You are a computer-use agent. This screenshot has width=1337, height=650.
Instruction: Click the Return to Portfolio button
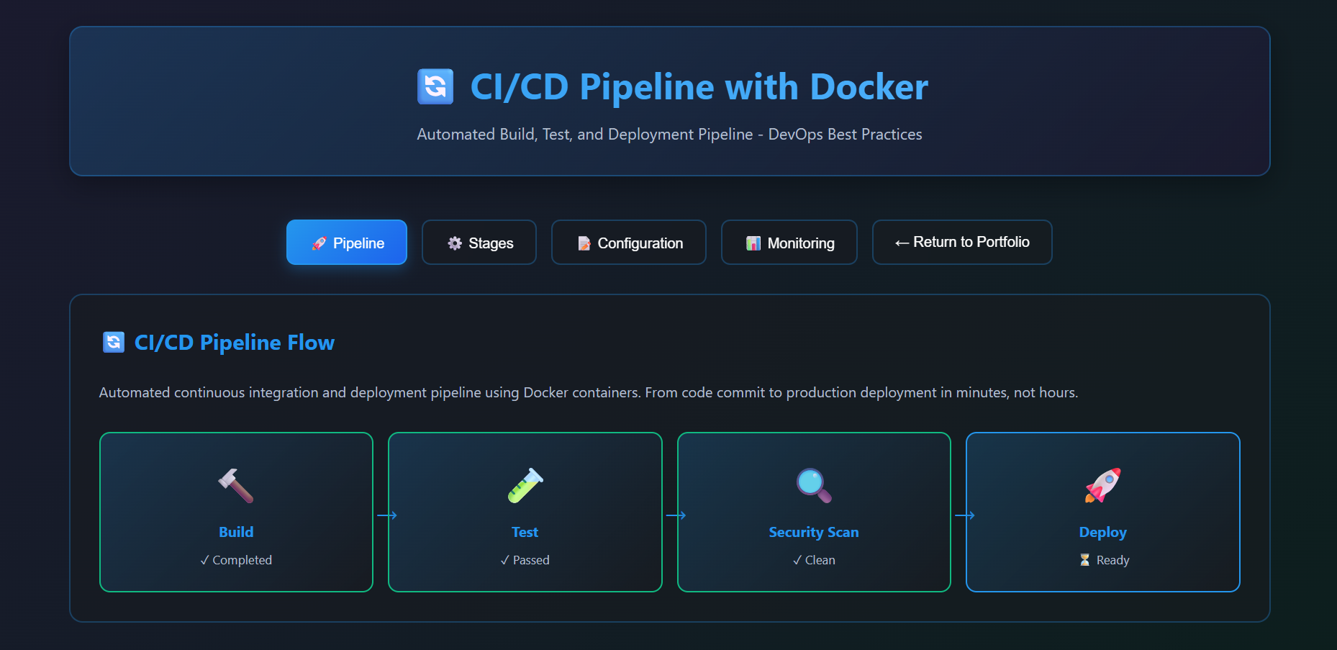tap(962, 242)
